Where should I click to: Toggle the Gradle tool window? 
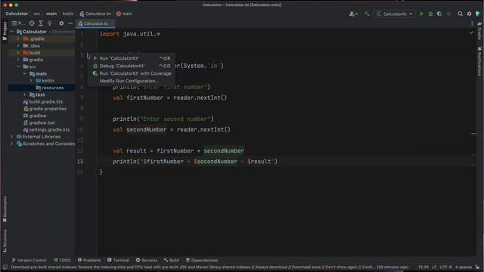[x=479, y=31]
